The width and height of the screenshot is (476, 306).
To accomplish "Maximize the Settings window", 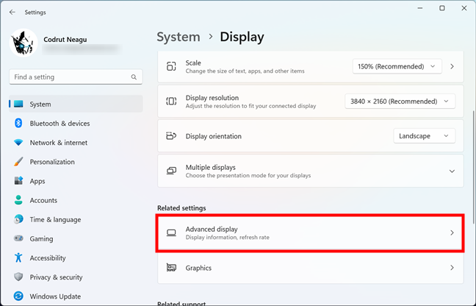I will (442, 8).
